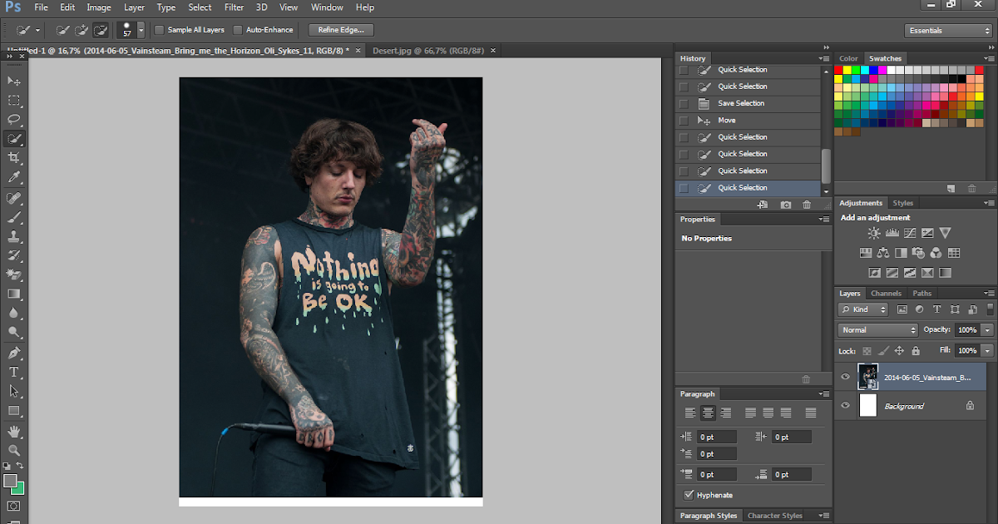Select the Lasso tool

click(x=14, y=120)
